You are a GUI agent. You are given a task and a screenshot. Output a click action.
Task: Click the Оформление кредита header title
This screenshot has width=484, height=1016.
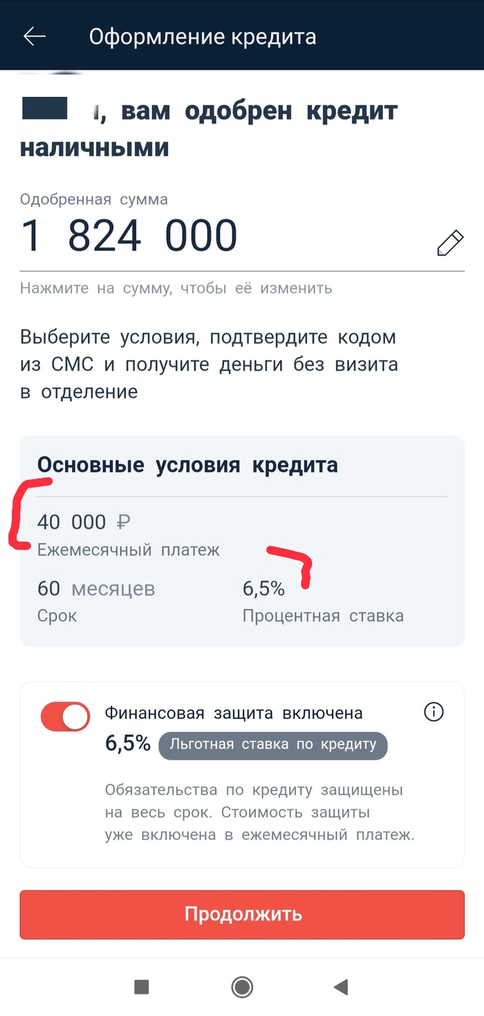pyautogui.click(x=203, y=37)
